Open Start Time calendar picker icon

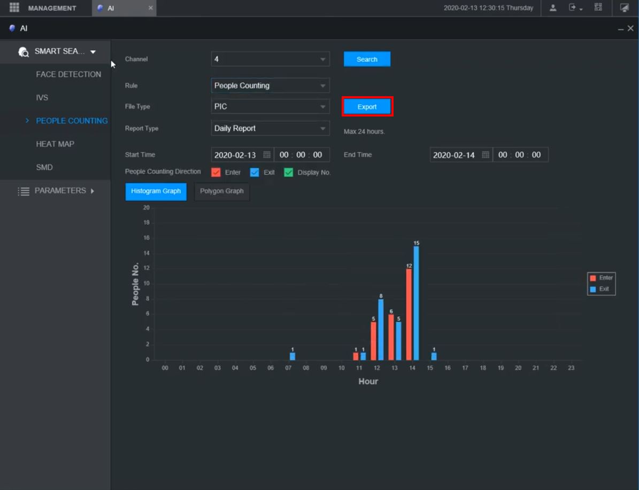(x=267, y=155)
